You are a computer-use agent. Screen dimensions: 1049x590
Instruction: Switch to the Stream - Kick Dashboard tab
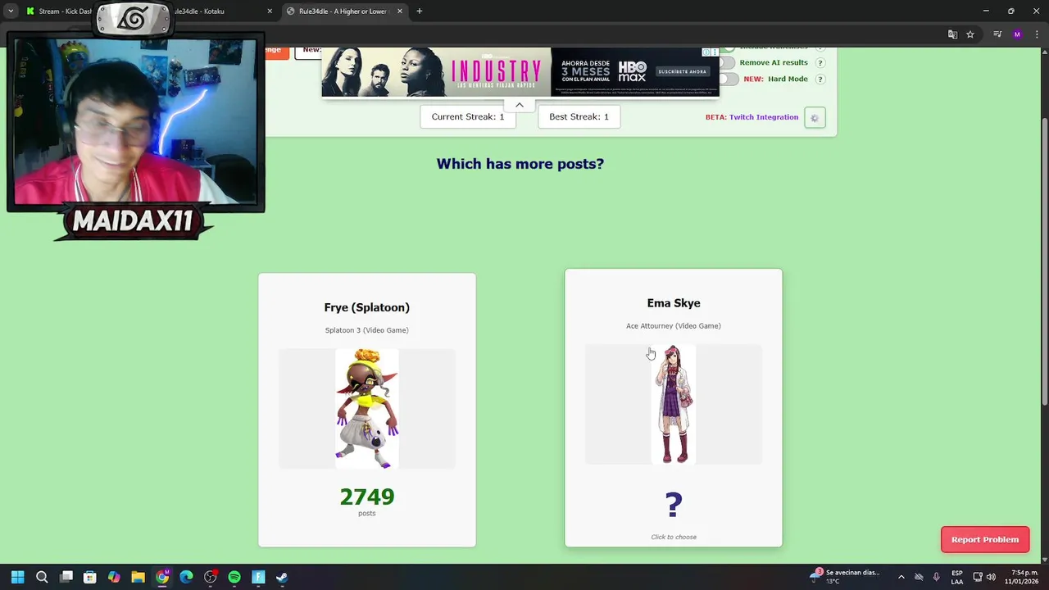59,11
